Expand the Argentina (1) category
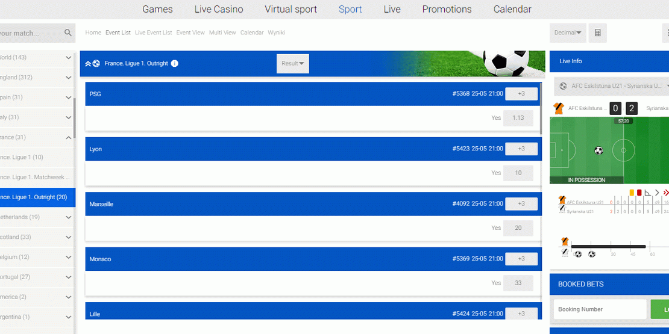669x334 pixels. pyautogui.click(x=37, y=317)
